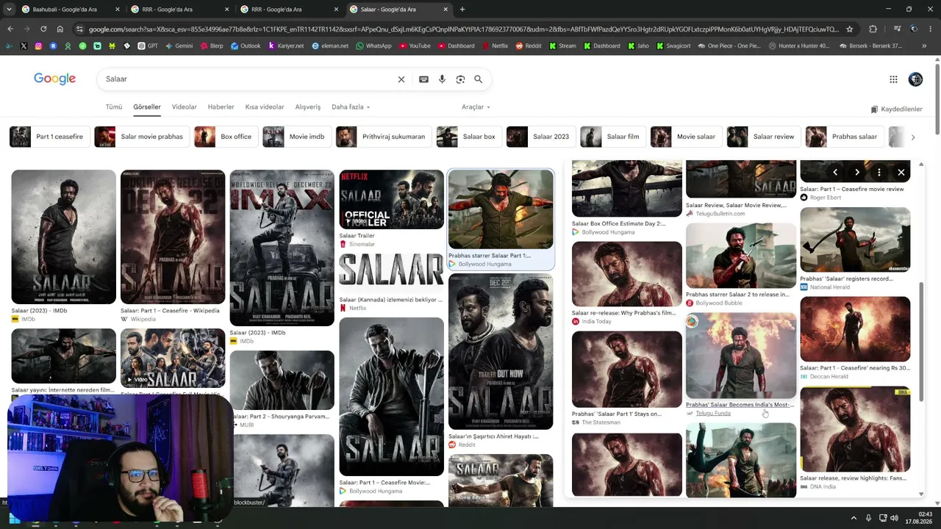This screenshot has height=529, width=941.
Task: Close the image preview panel
Action: pyautogui.click(x=901, y=172)
